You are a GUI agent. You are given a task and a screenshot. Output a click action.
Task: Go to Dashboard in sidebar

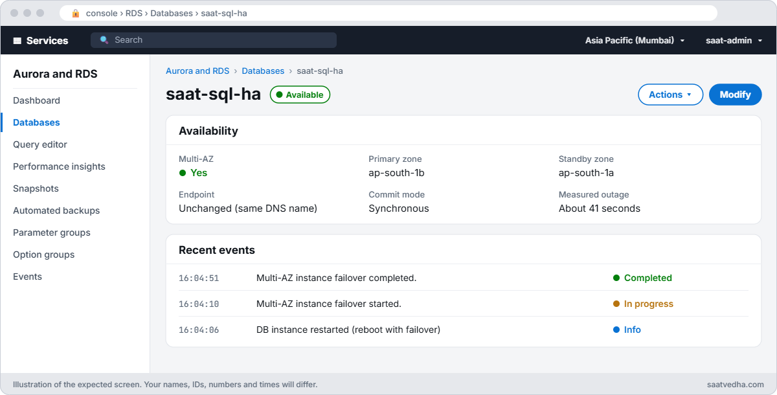point(36,100)
